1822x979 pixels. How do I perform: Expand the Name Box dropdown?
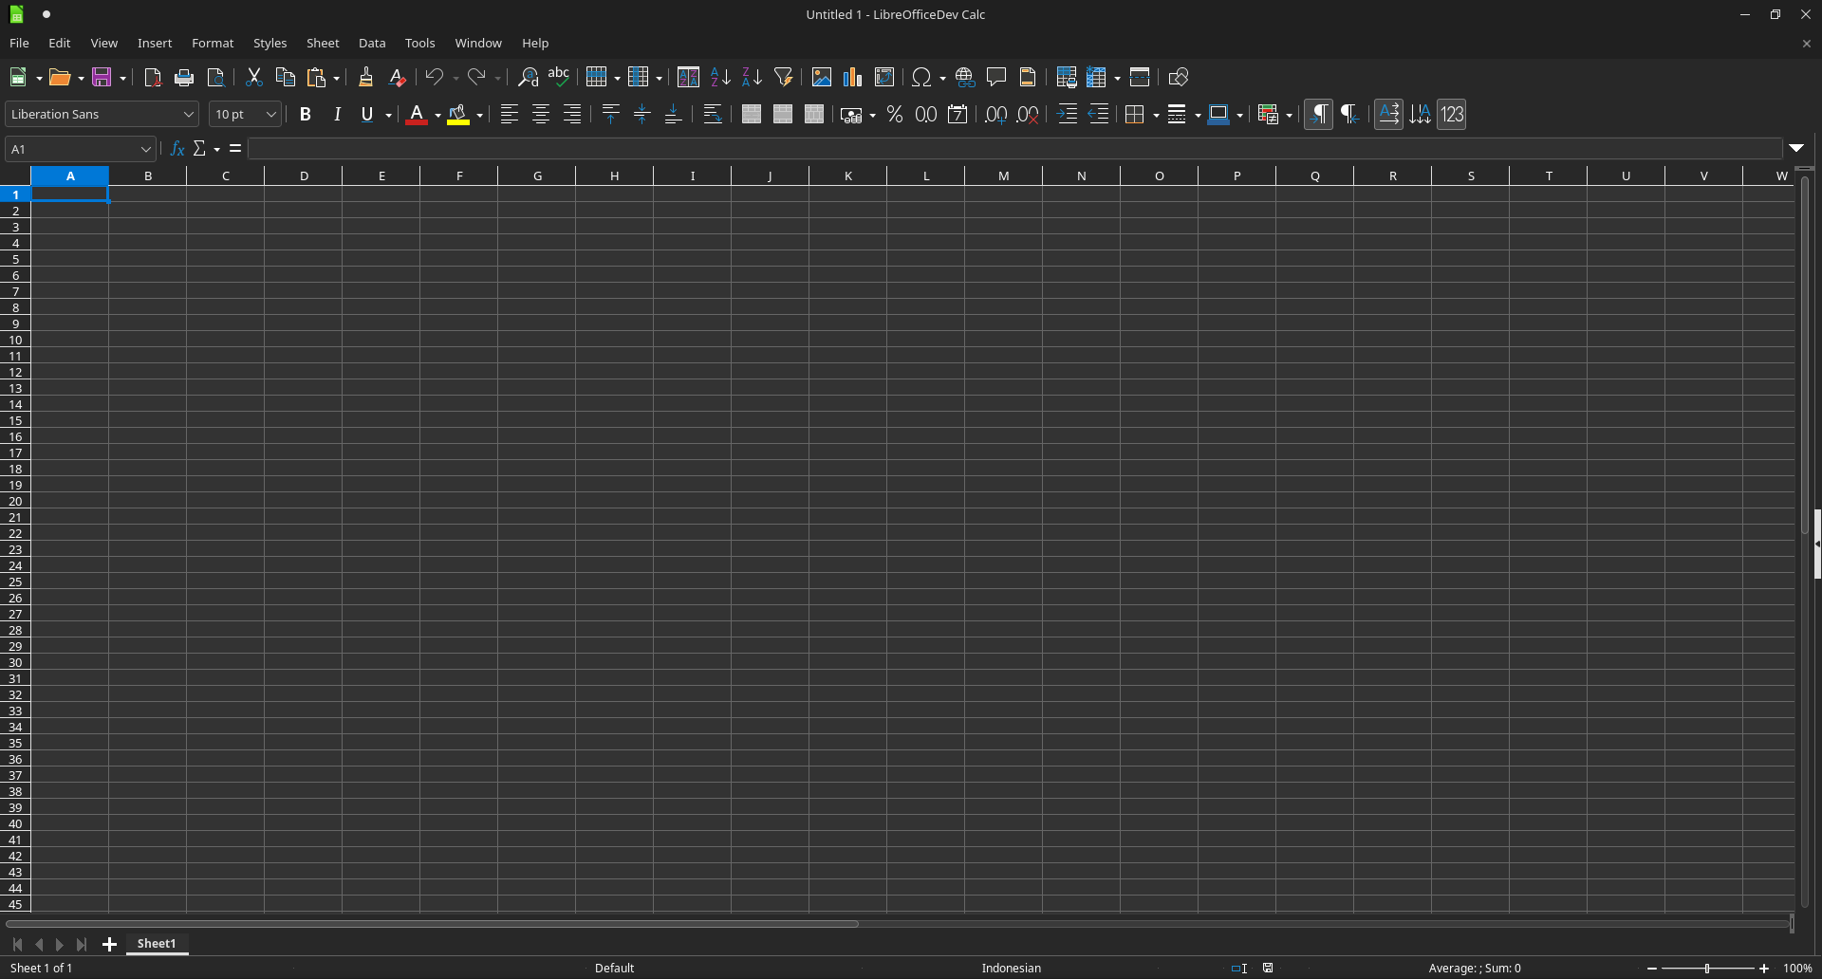tap(145, 149)
